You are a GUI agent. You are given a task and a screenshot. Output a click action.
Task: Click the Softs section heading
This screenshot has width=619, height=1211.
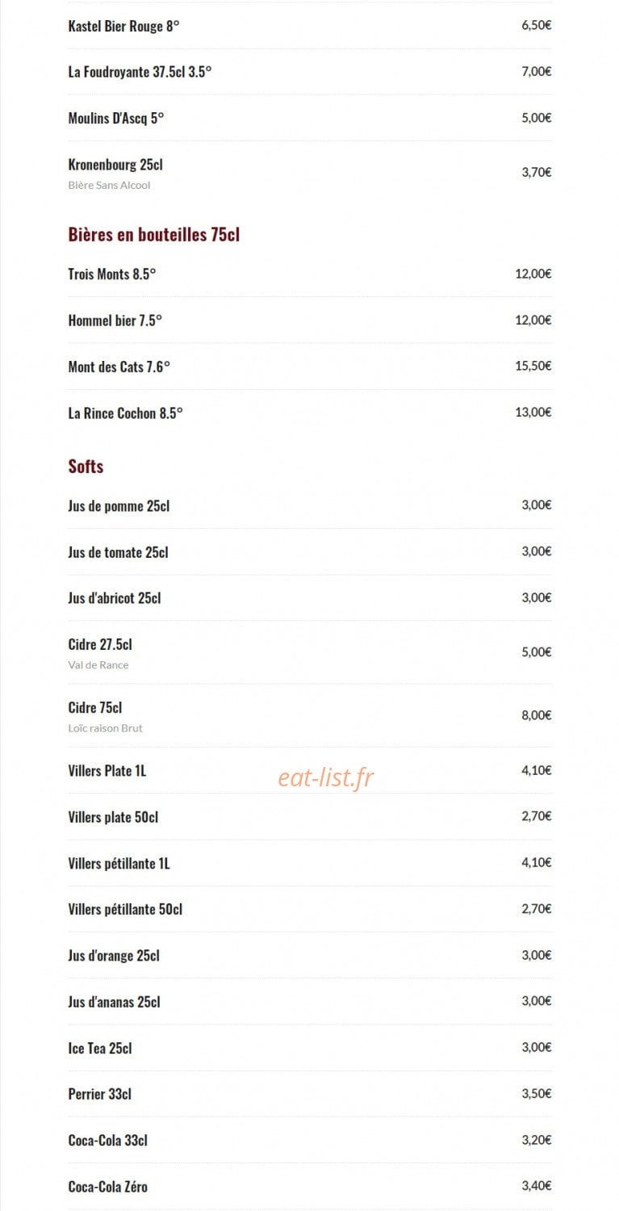[86, 467]
